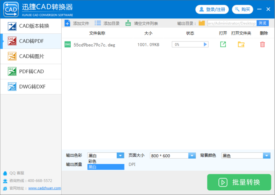Click the 打开 column header
Viewport: 275px width, 195px height.
pos(223,33)
